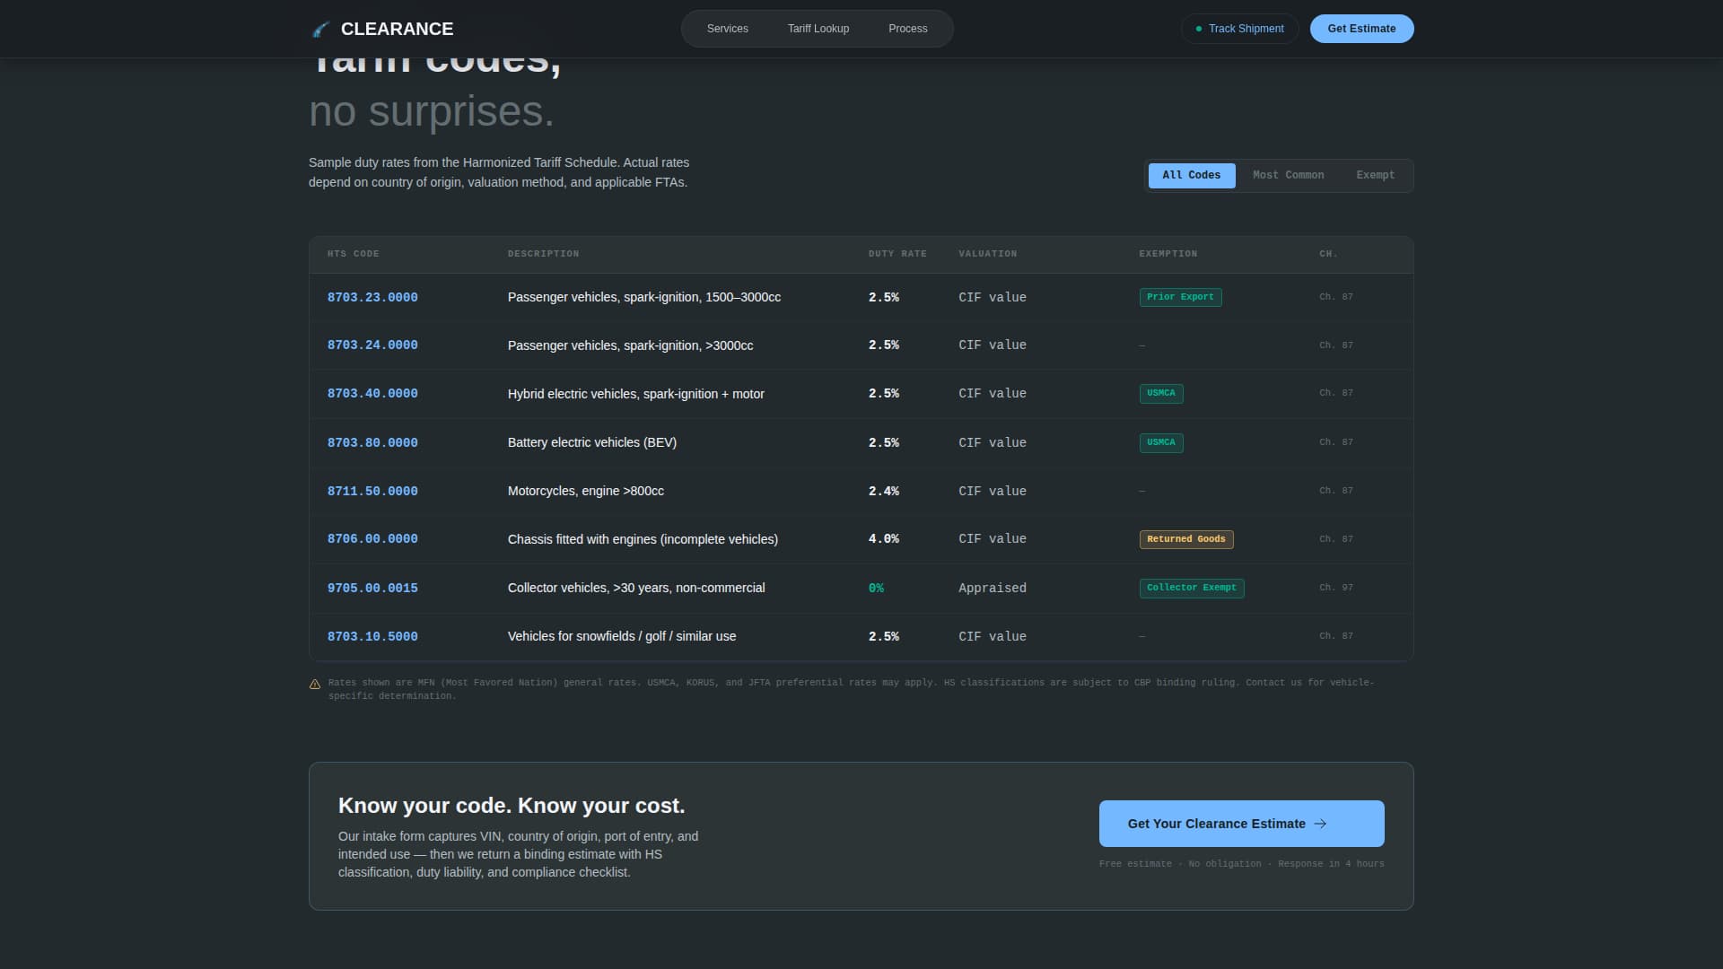Click the HTS CODE column header
This screenshot has width=1723, height=969.
[x=354, y=255]
